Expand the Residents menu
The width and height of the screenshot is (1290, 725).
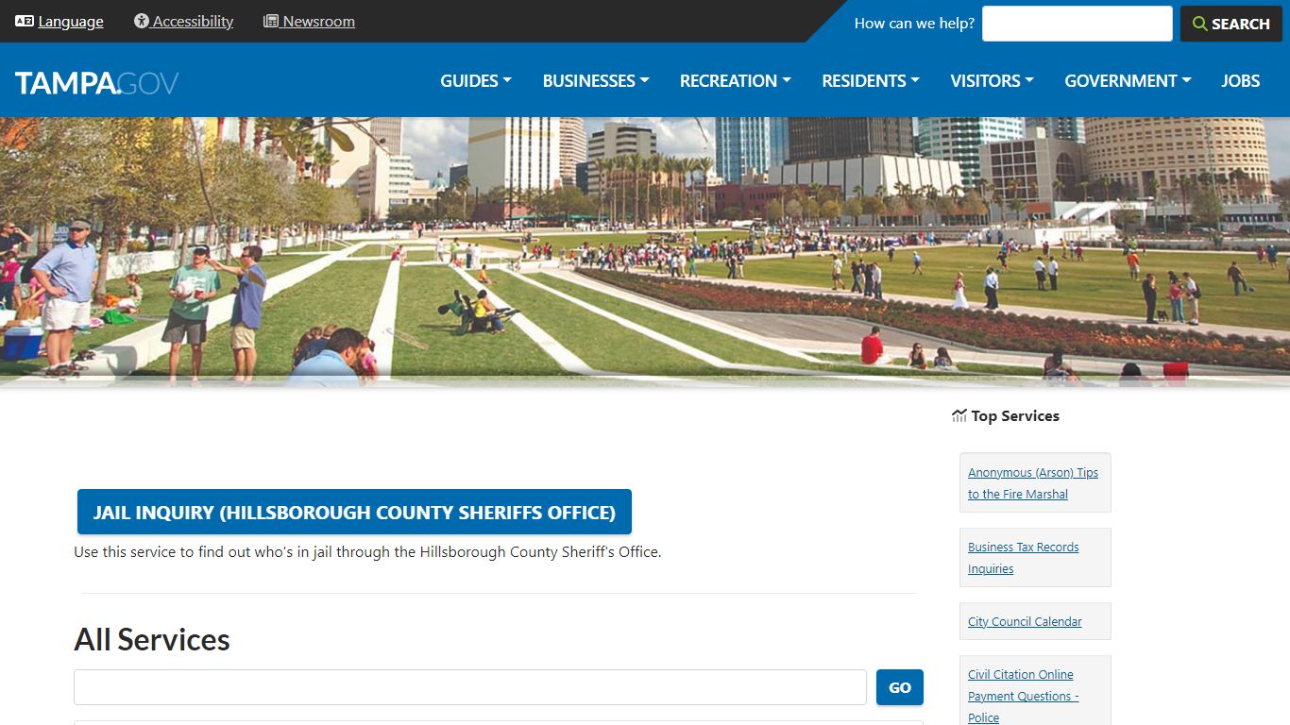(x=871, y=80)
